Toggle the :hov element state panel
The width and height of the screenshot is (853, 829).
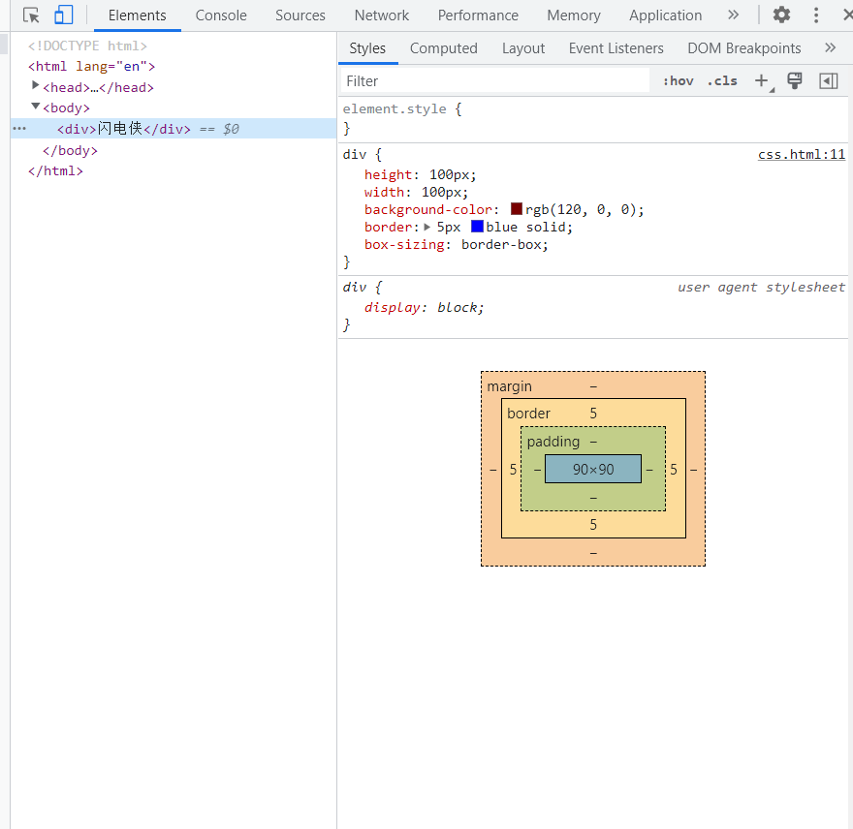678,81
